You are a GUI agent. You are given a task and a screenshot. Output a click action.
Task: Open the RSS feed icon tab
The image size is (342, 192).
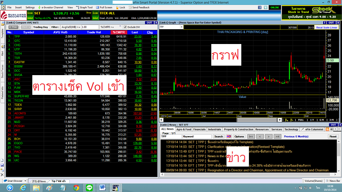coord(328,129)
